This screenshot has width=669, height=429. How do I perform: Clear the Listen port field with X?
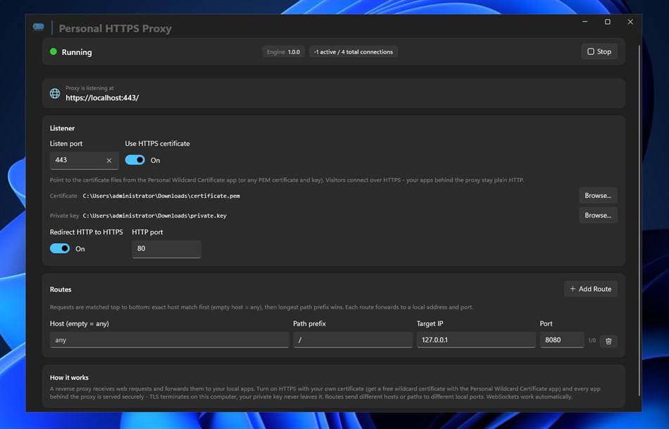click(108, 161)
